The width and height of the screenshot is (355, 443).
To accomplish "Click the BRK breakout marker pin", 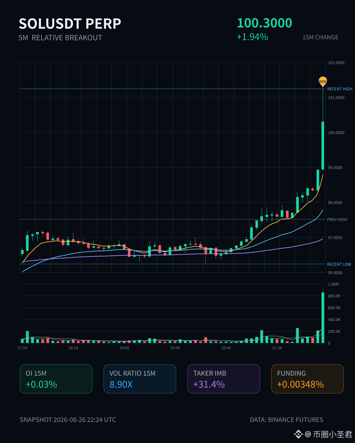I will 323,82.
